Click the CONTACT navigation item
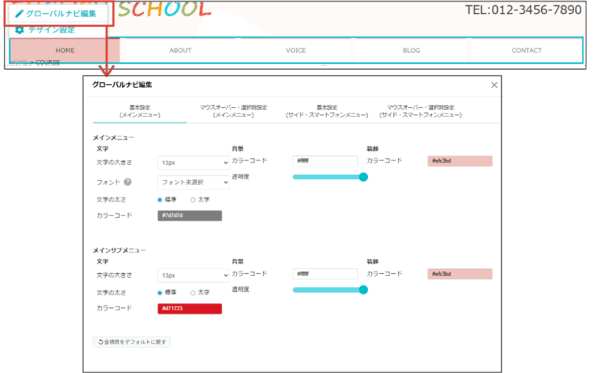Viewport: 594px width, 373px height. pos(526,50)
